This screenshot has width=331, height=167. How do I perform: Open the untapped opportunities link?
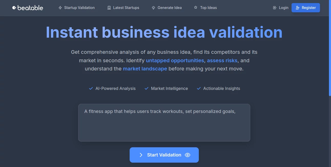(x=175, y=60)
